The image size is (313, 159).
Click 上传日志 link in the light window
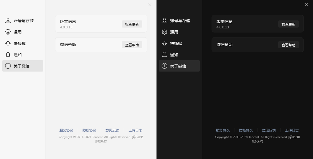click(x=135, y=130)
